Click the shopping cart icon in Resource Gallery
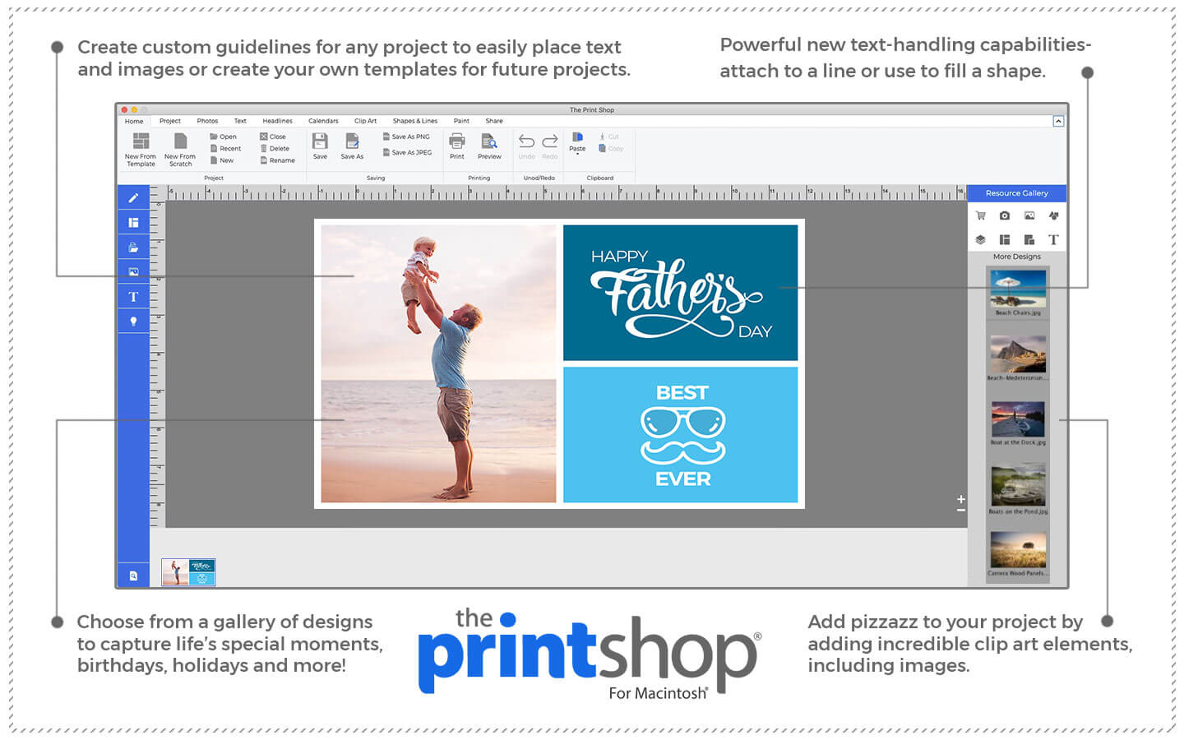 980,215
